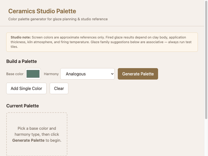Click the glaze planning subtitle text
This screenshot has width=208, height=156.
(58, 19)
